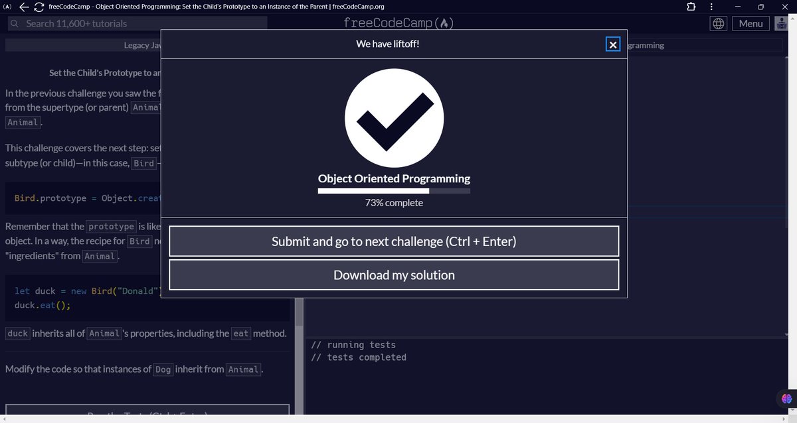This screenshot has width=797, height=423.
Task: Click the Object Oriented Programming progress bar
Action: click(x=394, y=191)
